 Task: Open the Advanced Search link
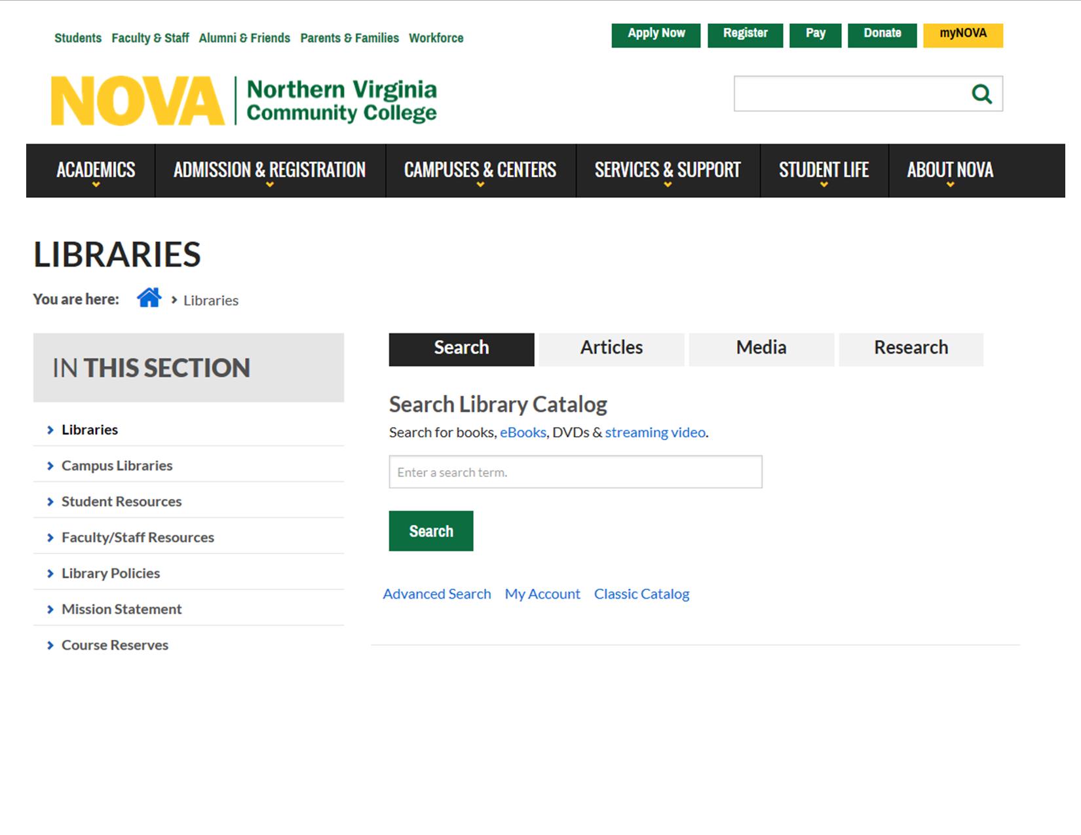tap(437, 594)
